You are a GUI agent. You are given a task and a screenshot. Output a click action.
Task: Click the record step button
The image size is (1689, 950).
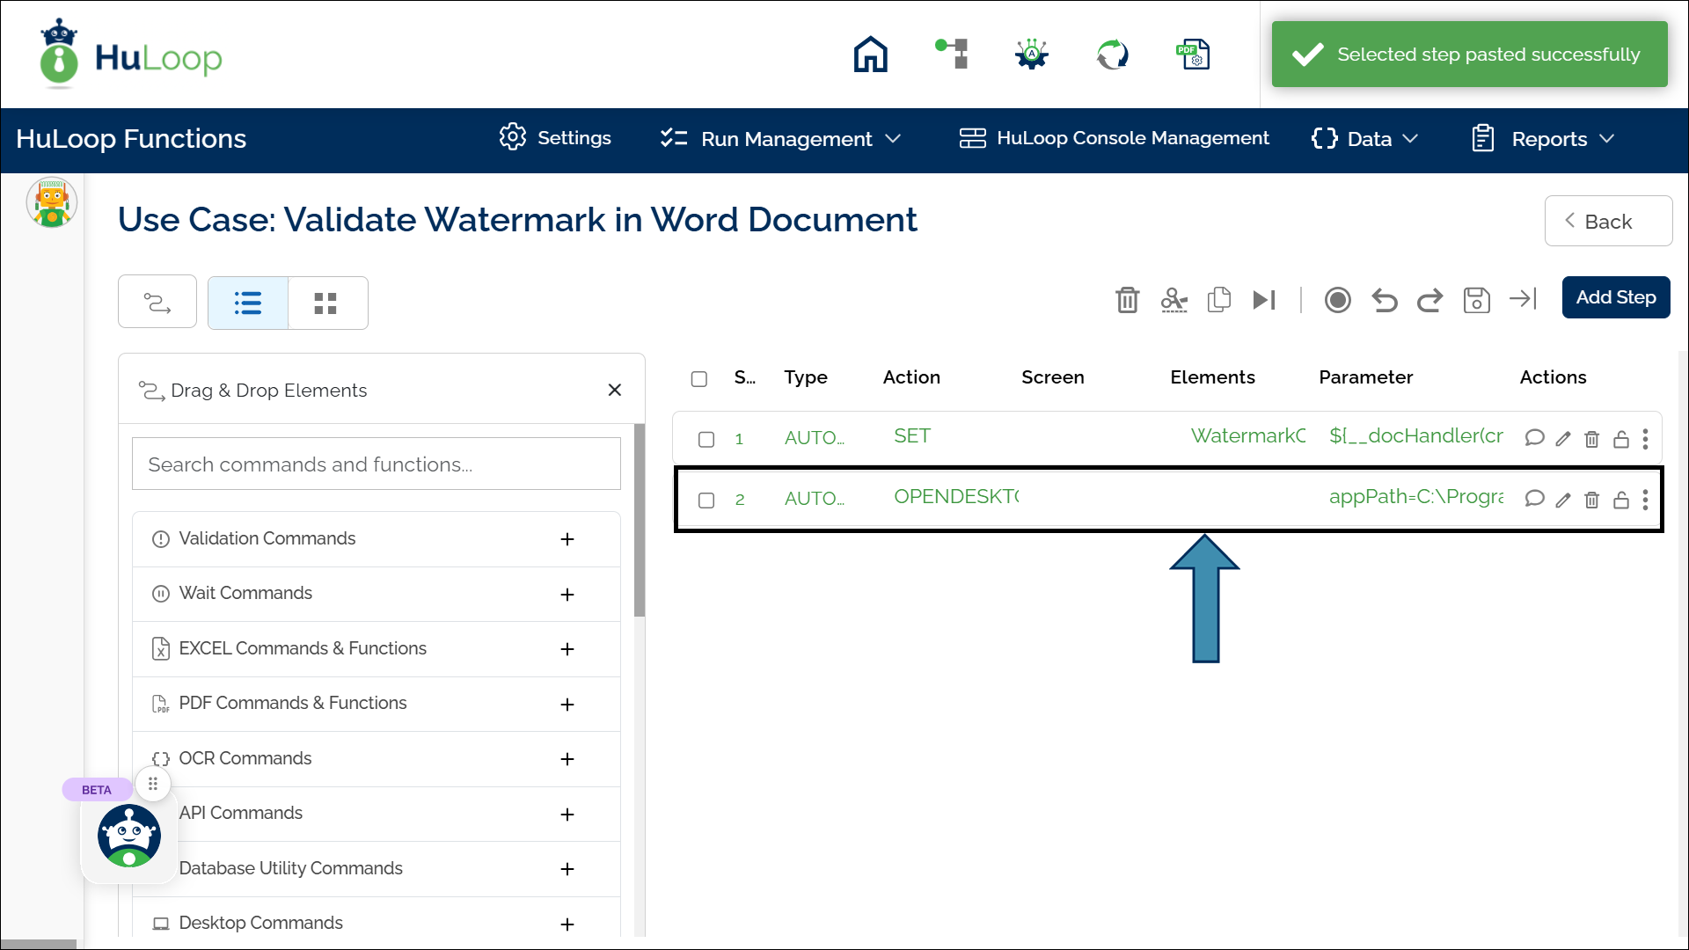(1337, 300)
